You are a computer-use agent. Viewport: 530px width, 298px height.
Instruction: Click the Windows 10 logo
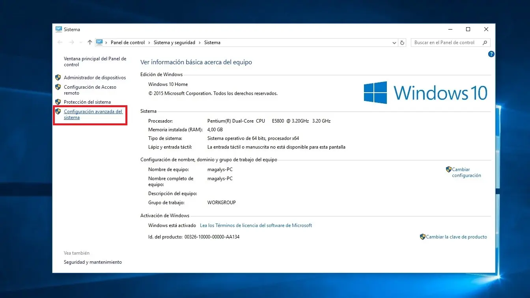coord(425,93)
